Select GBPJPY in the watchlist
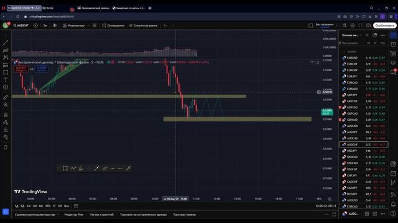Screen dimensions: 398x223 tap(363, 95)
